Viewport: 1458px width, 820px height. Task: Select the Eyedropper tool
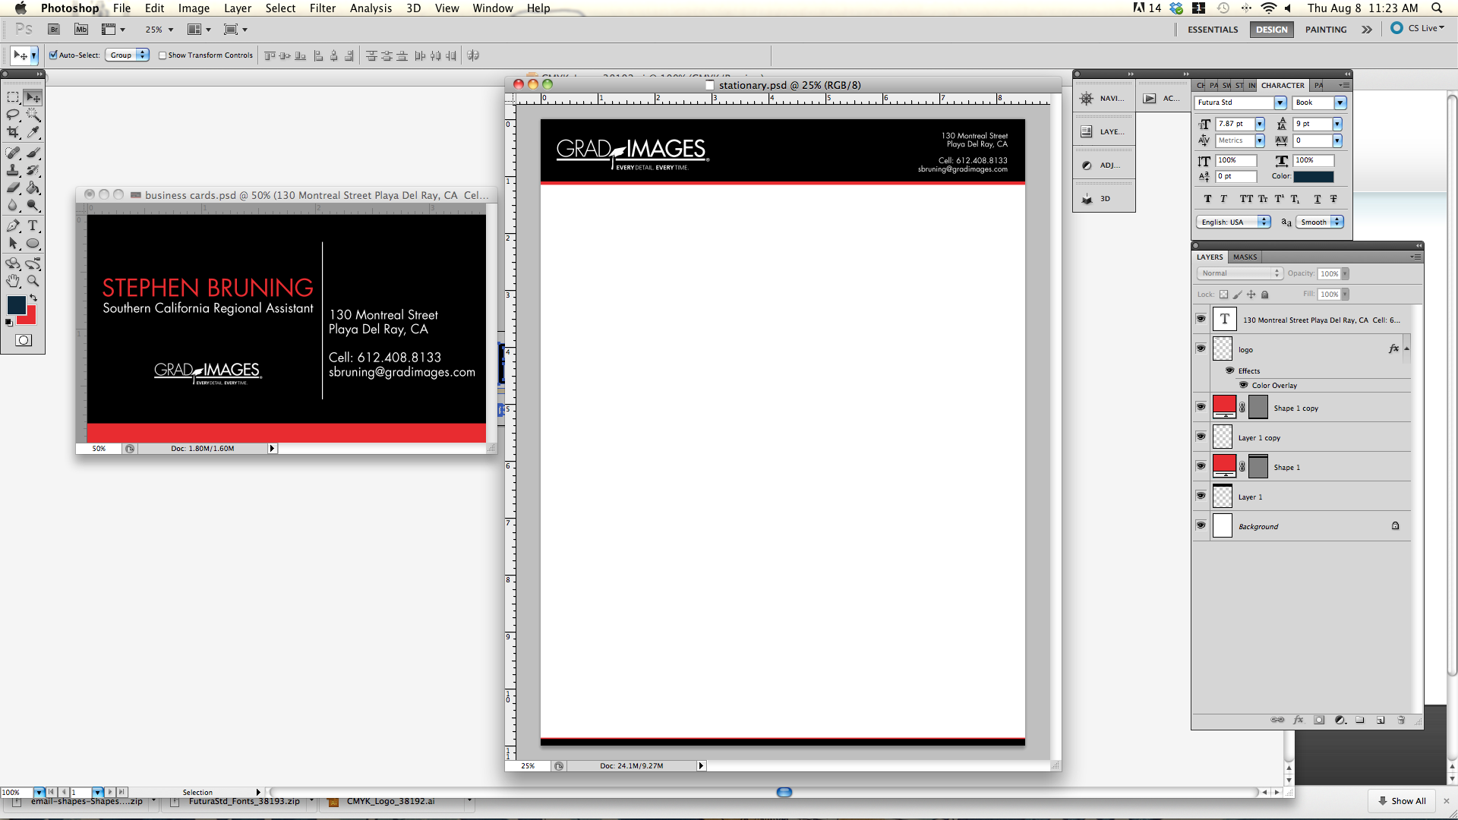33,132
